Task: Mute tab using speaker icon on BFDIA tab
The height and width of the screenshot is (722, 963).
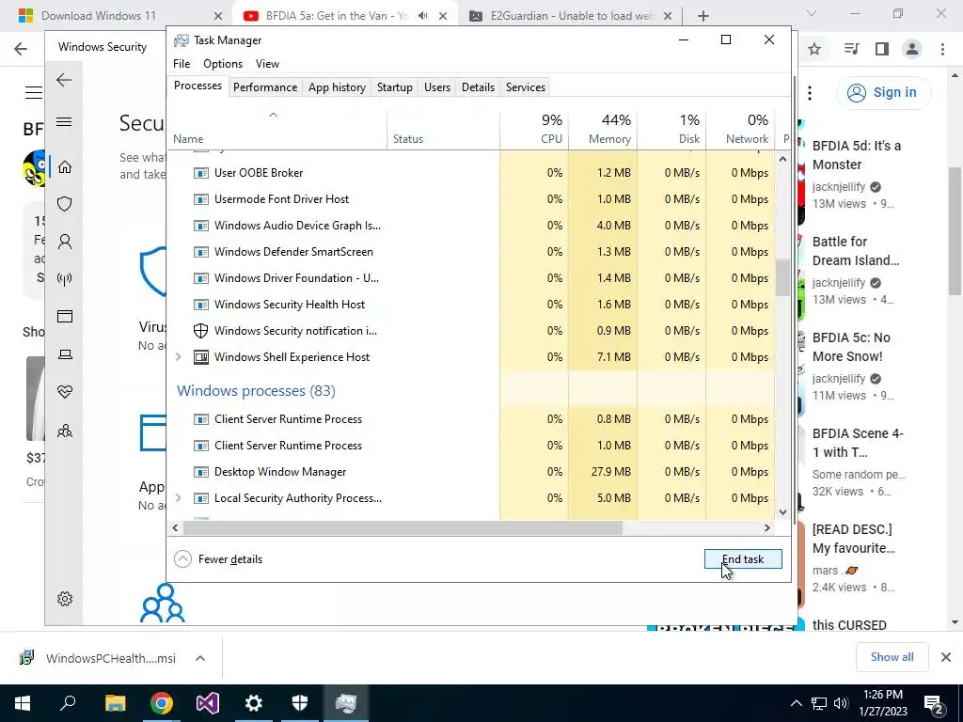Action: point(422,16)
